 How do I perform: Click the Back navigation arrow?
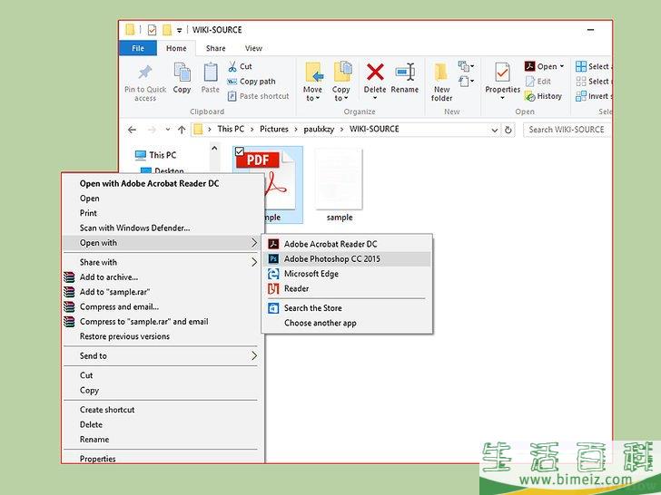pos(132,130)
